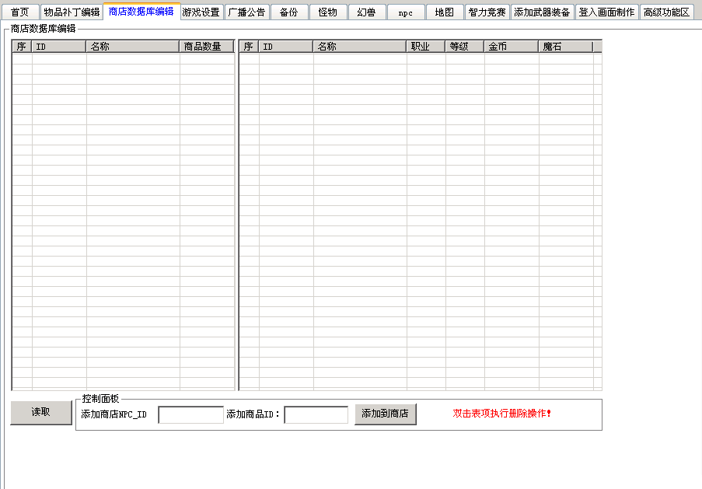Click the 等级 column header
702x489 pixels.
[465, 47]
